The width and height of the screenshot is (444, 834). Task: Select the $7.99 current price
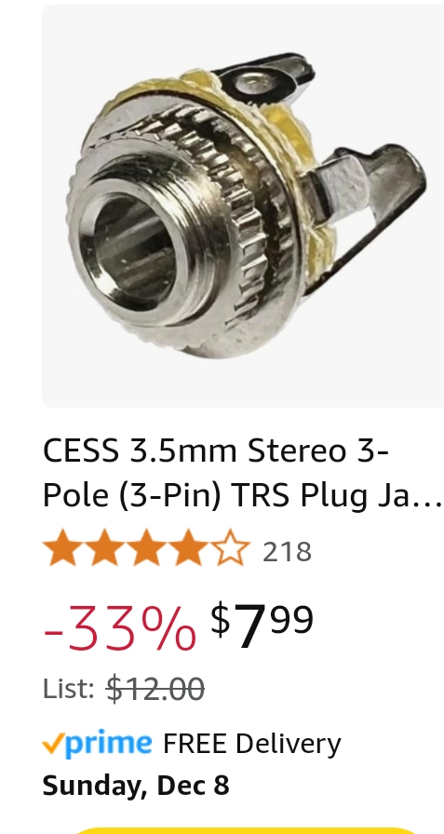[x=262, y=625]
